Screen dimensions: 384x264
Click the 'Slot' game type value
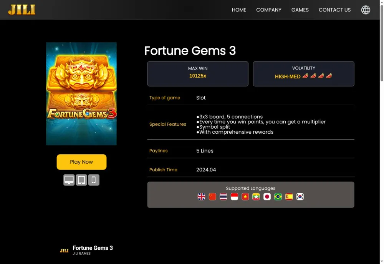click(x=201, y=98)
